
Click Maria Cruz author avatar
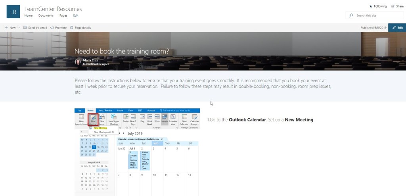point(78,61)
